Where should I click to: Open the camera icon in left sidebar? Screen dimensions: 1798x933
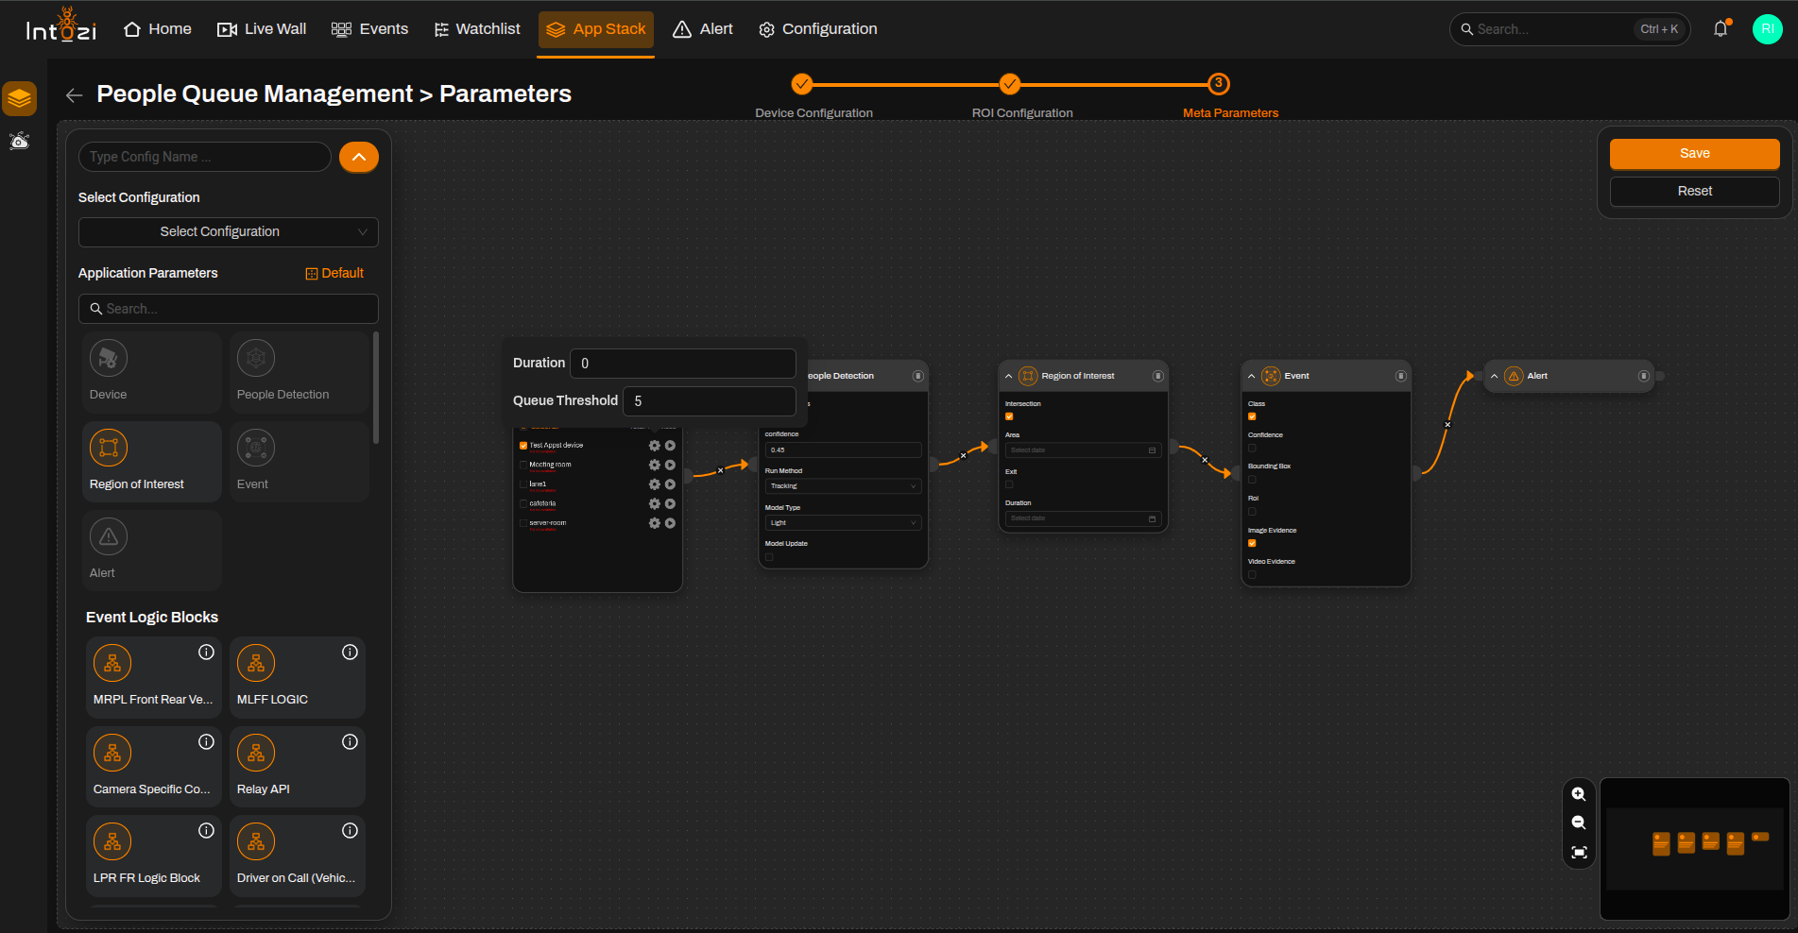click(x=20, y=142)
